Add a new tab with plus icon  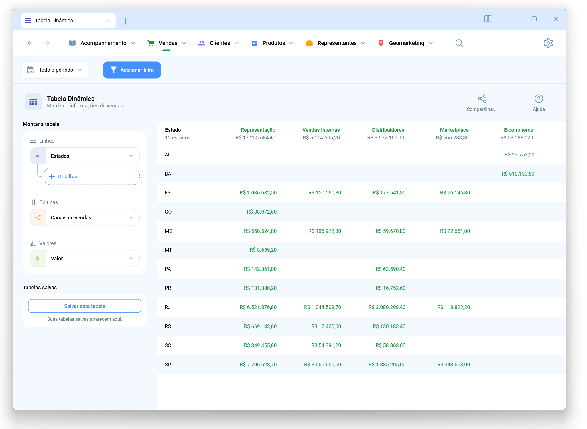tap(125, 21)
